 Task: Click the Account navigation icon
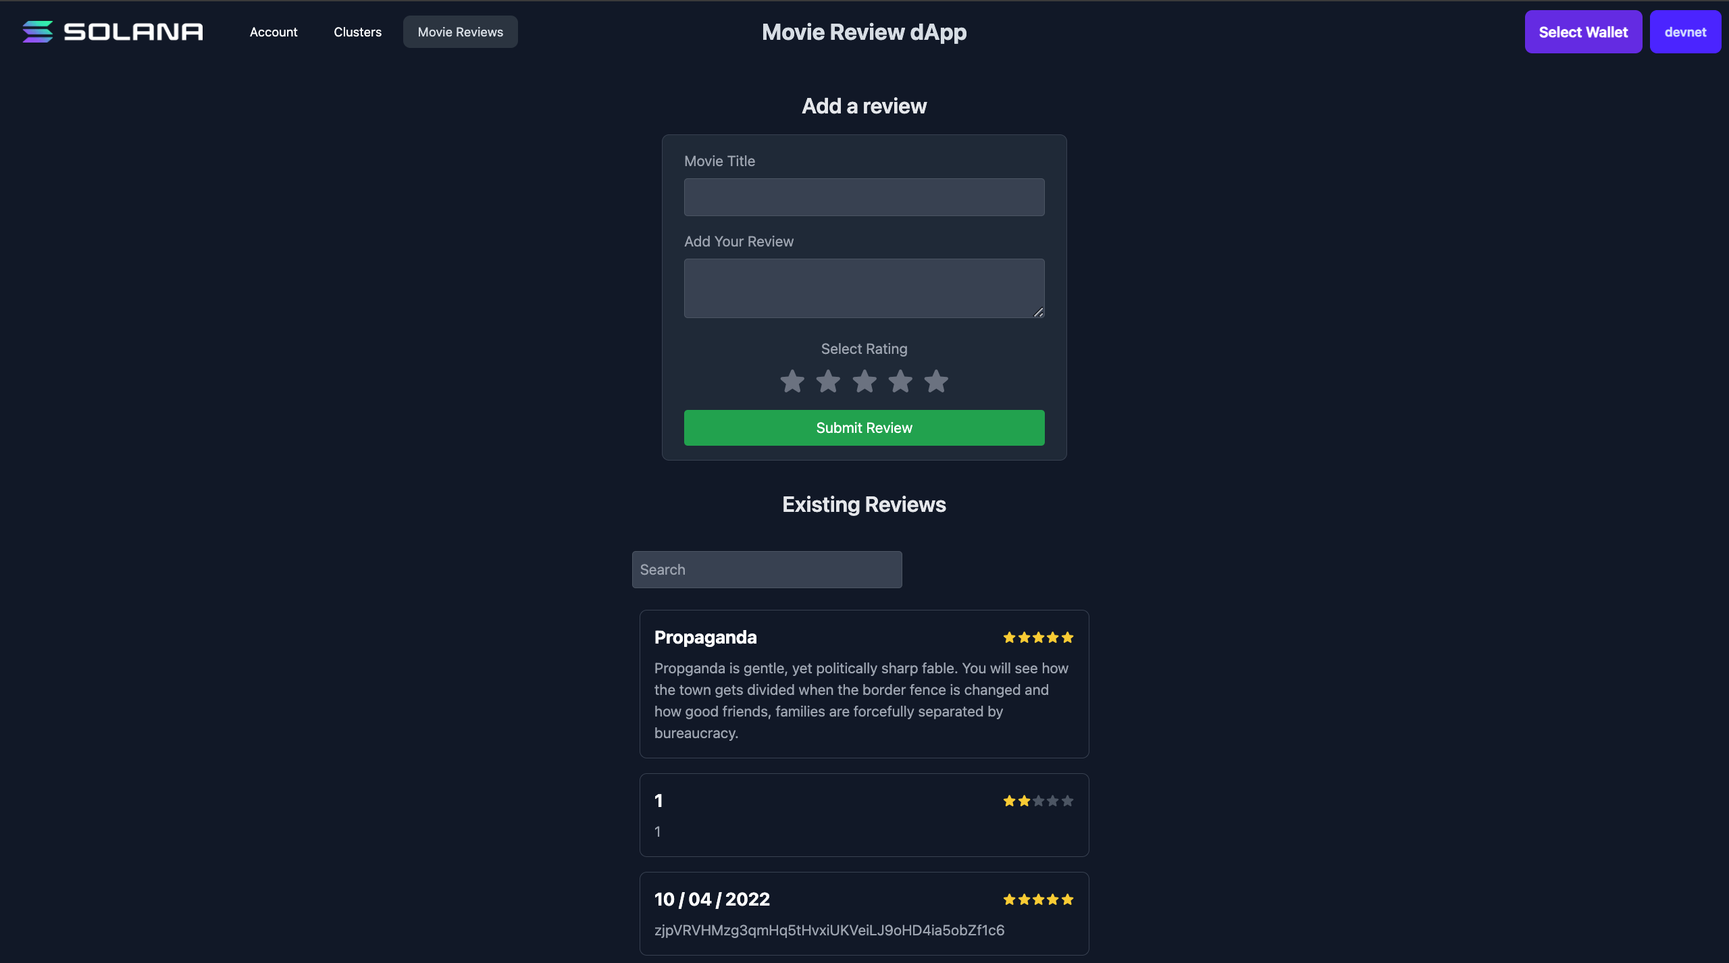pos(273,31)
